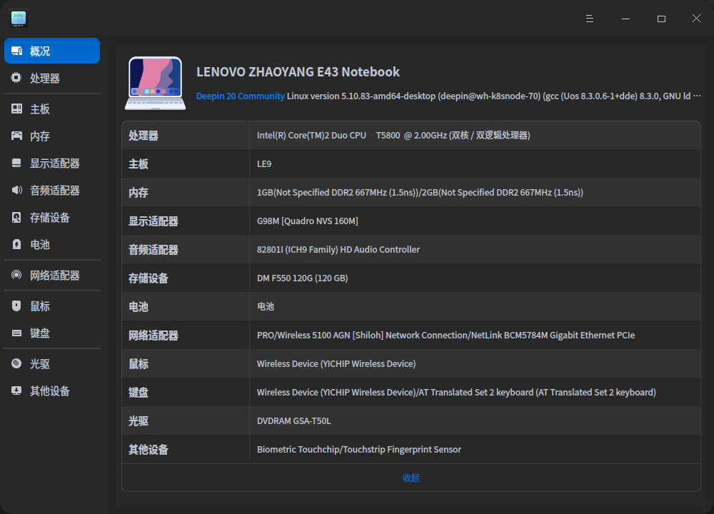Select the 显示适配器 display adapter icon

click(x=16, y=162)
